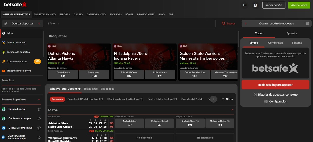Click Inicio breadcrumb link
This screenshot has height=142, width=313.
[x=51, y=24]
